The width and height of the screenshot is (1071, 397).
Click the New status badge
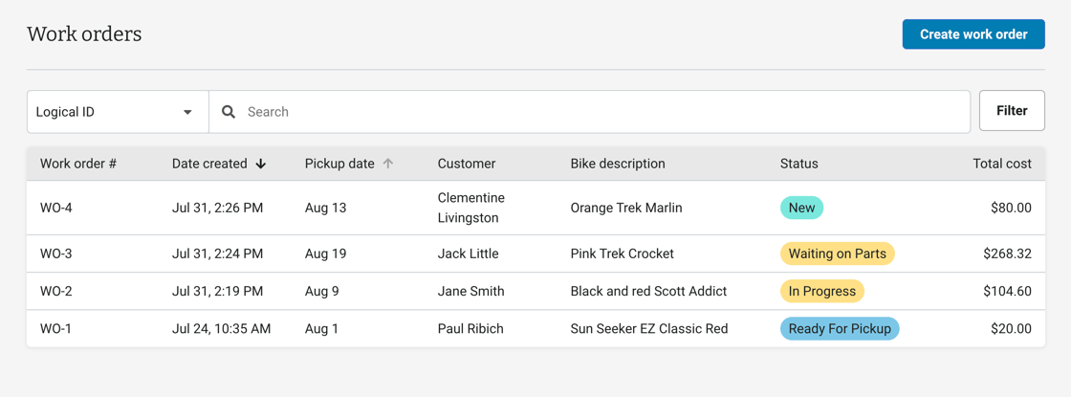[801, 208]
